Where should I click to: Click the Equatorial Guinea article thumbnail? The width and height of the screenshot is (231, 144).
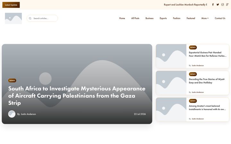(171, 56)
